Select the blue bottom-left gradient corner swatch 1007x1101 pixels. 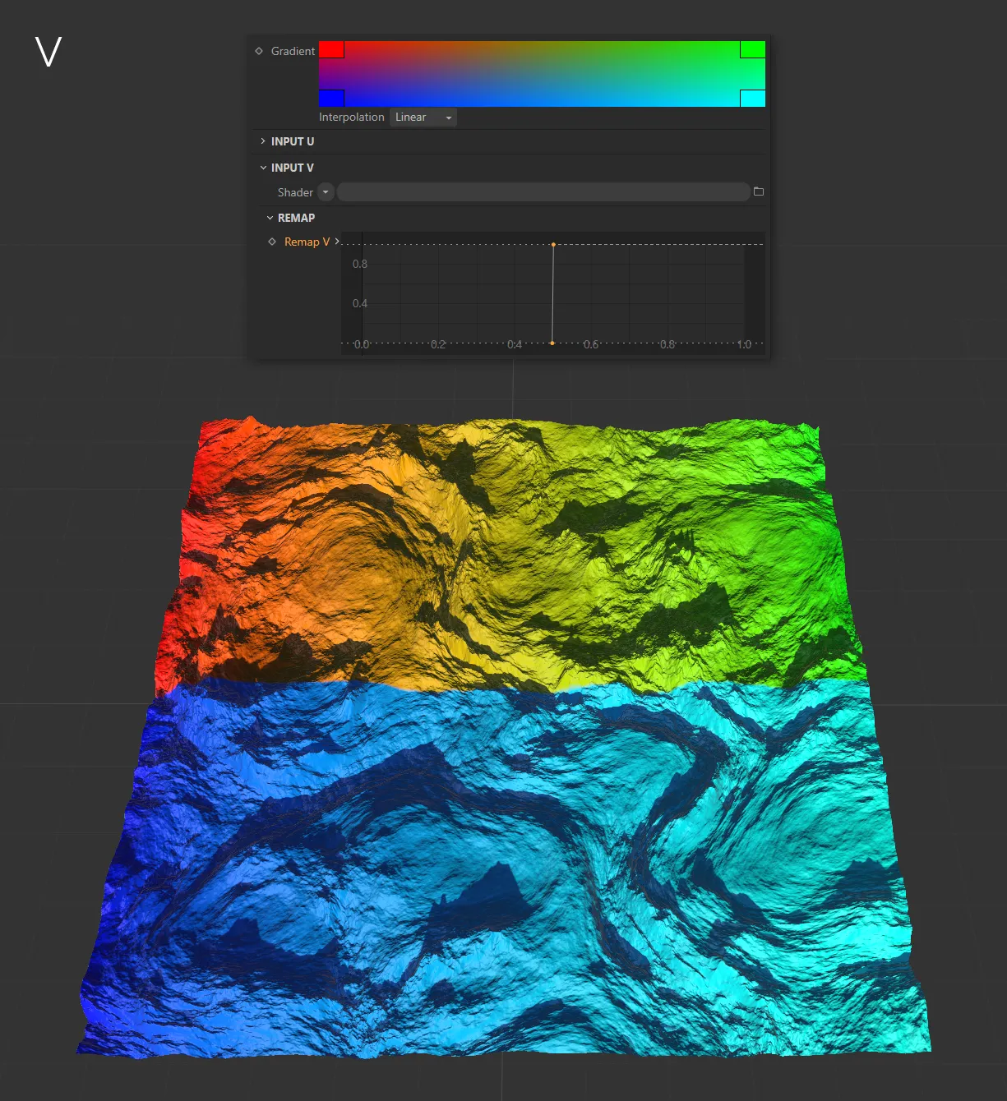coord(331,98)
